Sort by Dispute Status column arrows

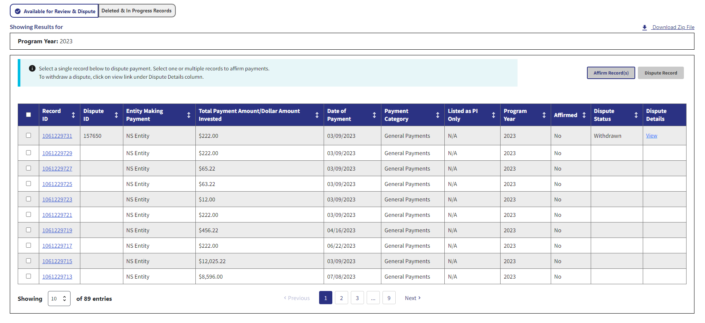coord(636,115)
